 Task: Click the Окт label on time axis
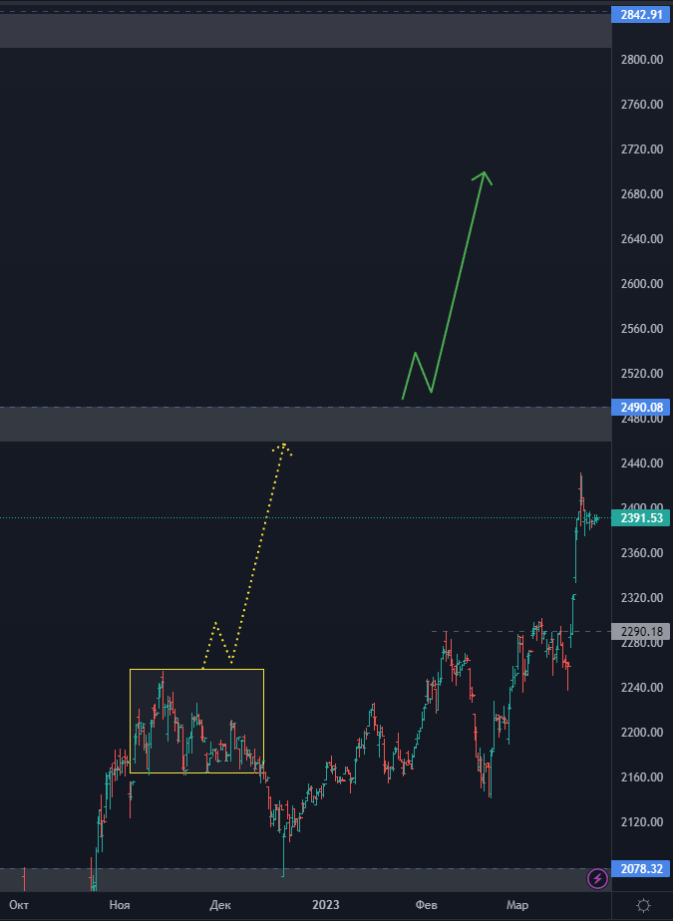click(x=19, y=905)
